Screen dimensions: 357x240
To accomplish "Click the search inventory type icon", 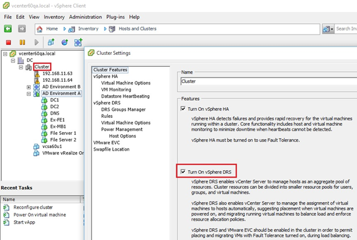I will click(x=326, y=29).
